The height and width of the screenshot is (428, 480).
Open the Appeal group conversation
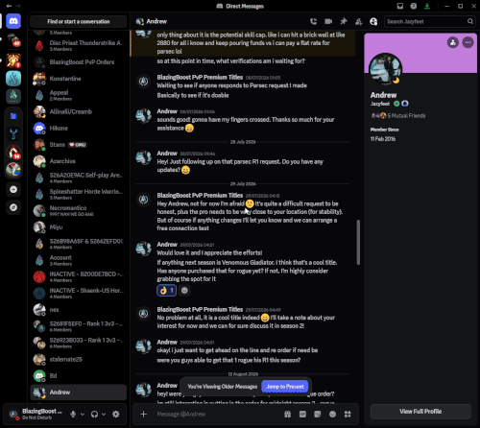(79, 95)
